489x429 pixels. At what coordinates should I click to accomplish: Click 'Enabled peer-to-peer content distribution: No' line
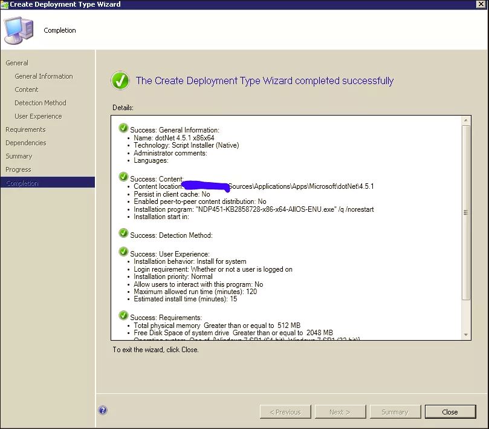200,201
